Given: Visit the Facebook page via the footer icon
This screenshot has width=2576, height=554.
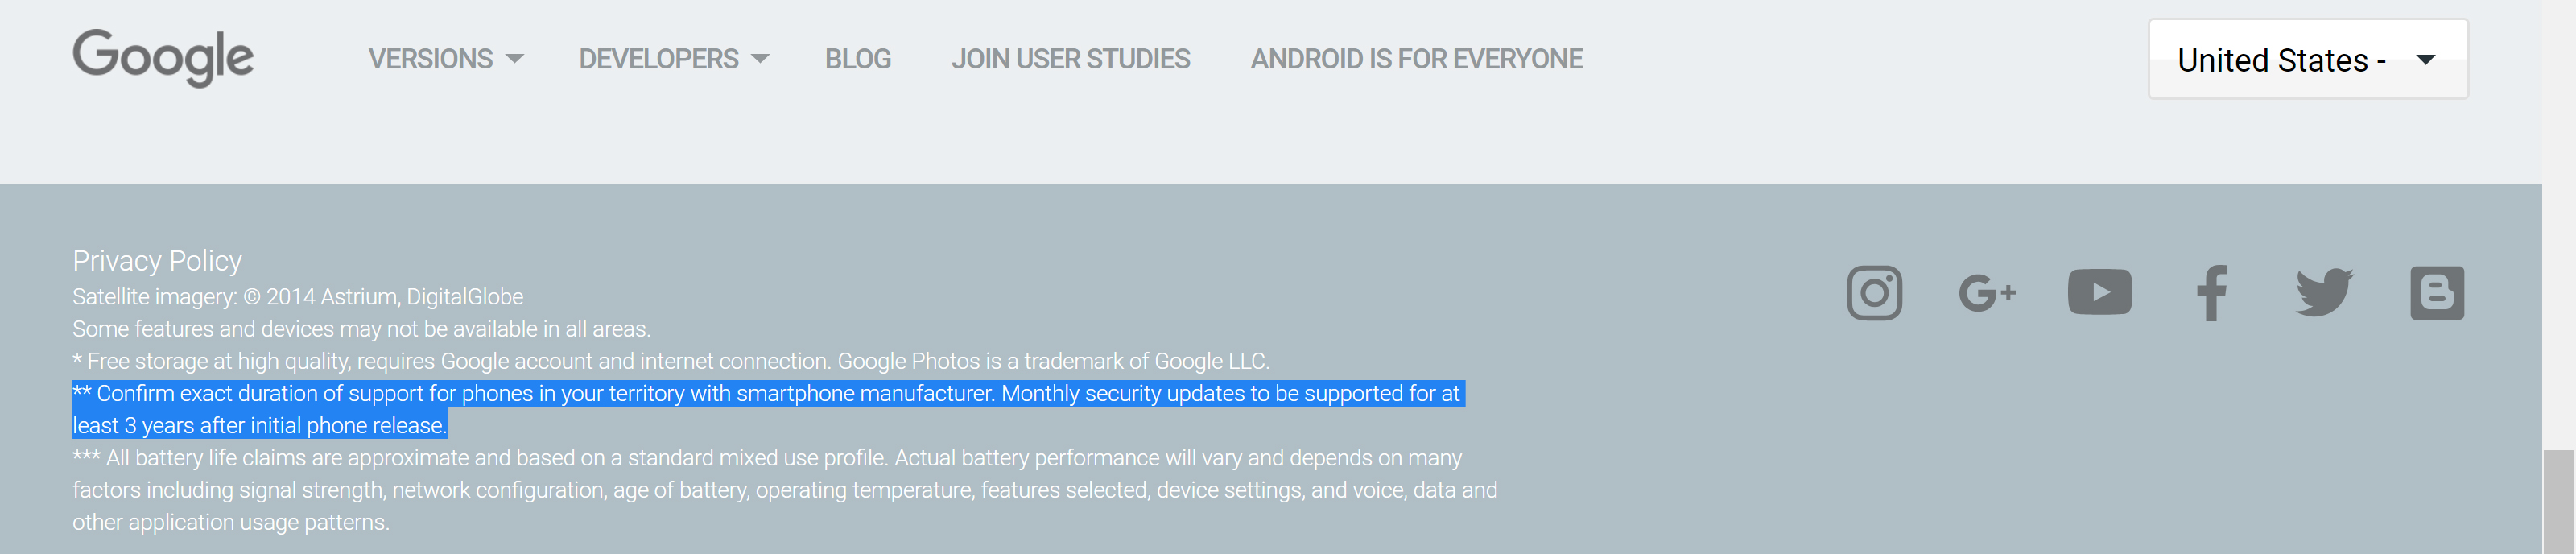Looking at the screenshot, I should (2211, 293).
